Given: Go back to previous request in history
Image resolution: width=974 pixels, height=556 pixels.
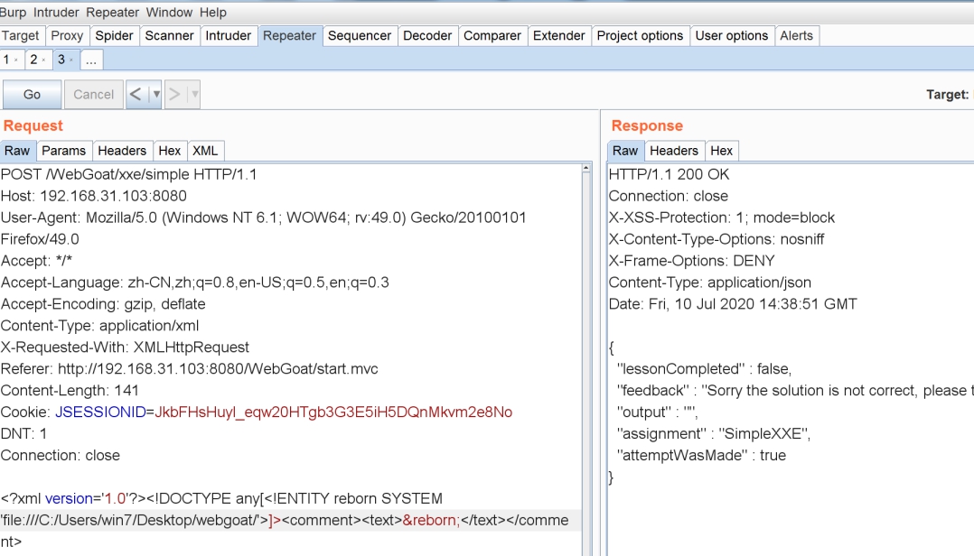Looking at the screenshot, I should click(136, 94).
